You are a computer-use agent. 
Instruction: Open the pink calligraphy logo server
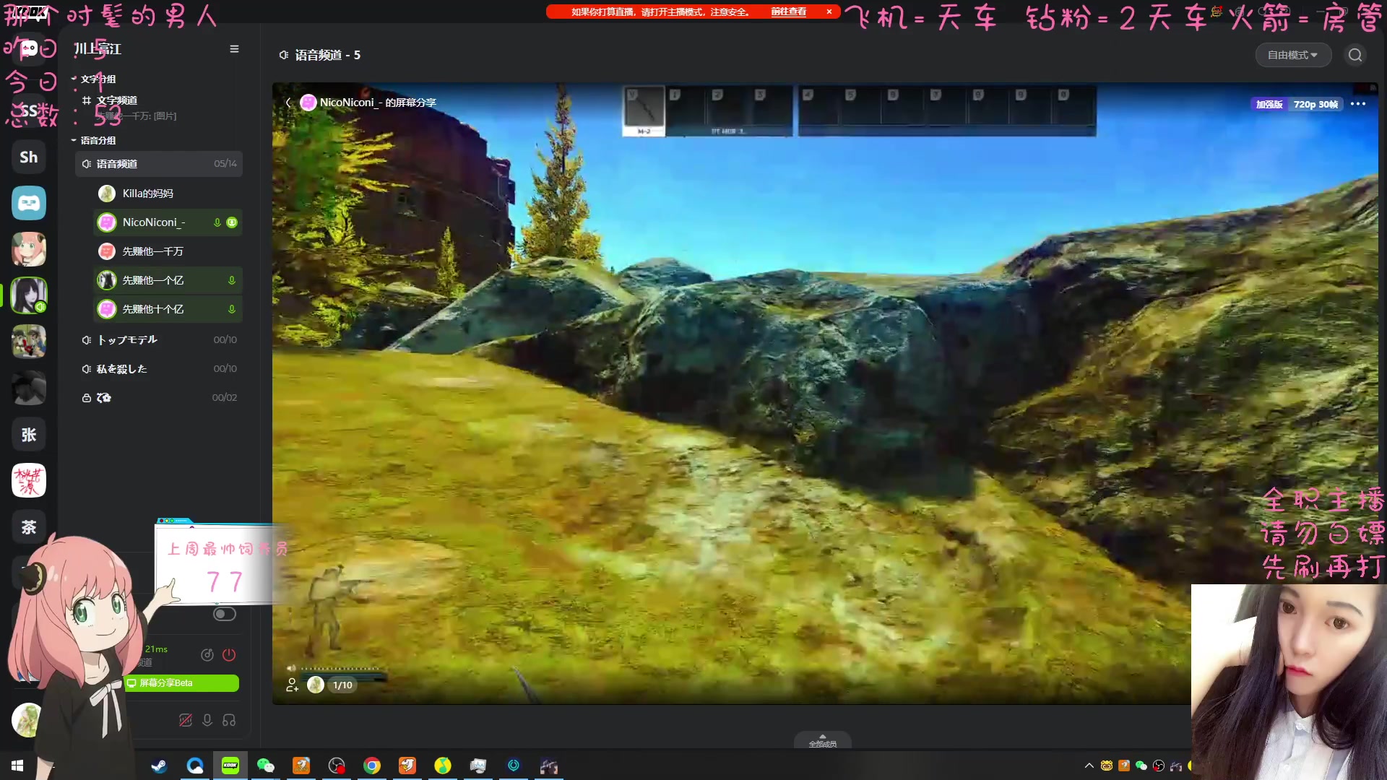[x=29, y=480]
